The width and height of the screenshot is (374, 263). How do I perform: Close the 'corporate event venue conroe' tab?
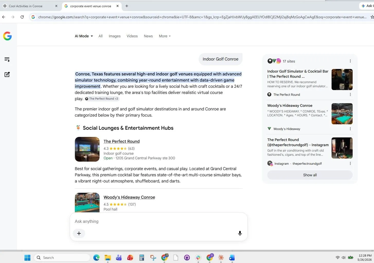click(x=118, y=6)
